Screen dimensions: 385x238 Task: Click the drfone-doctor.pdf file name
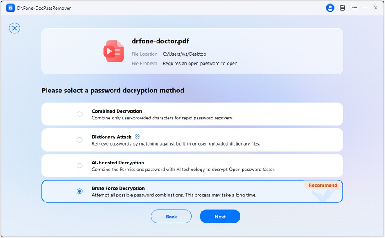(x=160, y=42)
